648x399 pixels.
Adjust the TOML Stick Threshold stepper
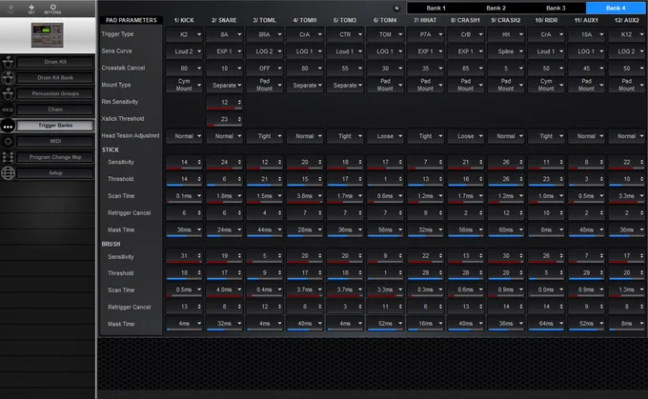[x=279, y=179]
